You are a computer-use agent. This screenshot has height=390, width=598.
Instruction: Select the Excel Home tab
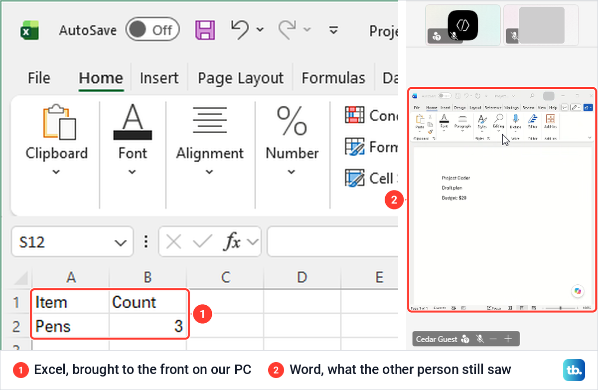pos(101,78)
